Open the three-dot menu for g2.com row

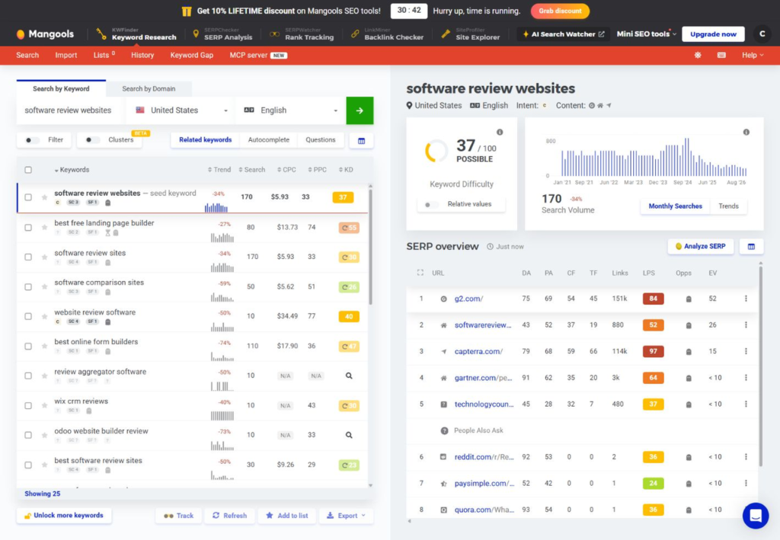746,299
